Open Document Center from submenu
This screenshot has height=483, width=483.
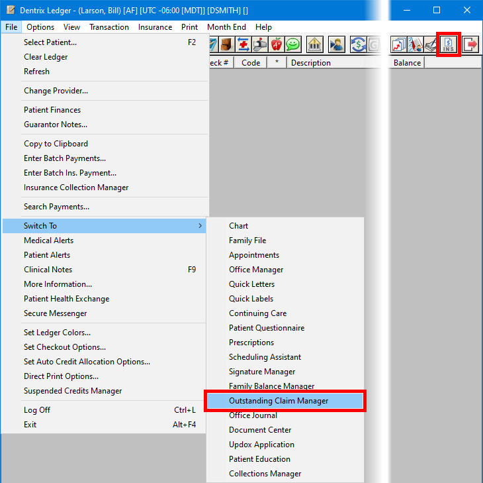(285, 430)
